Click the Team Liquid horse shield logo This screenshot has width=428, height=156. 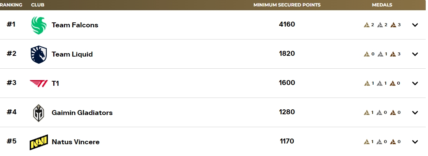click(x=39, y=54)
